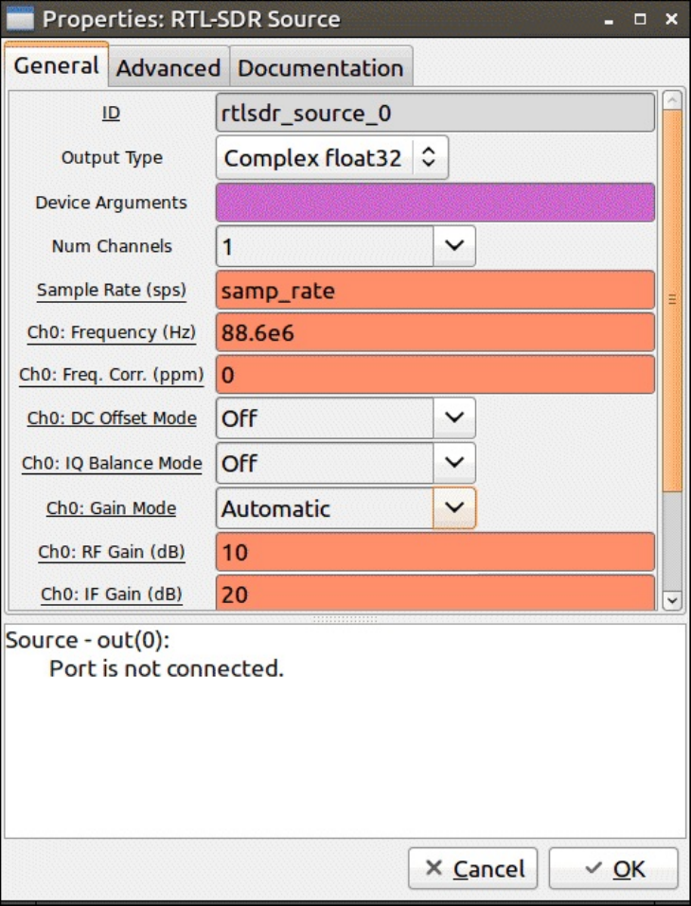Click the Ch0 Freq. Corr. field
This screenshot has height=906, width=691.
click(x=435, y=374)
